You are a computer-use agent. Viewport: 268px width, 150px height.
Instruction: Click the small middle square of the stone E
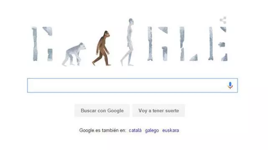[222, 45]
